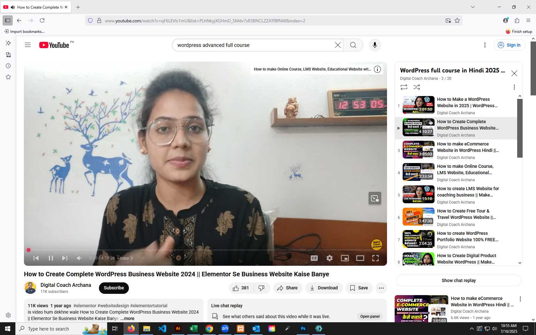Click Show chat replay button

458,280
